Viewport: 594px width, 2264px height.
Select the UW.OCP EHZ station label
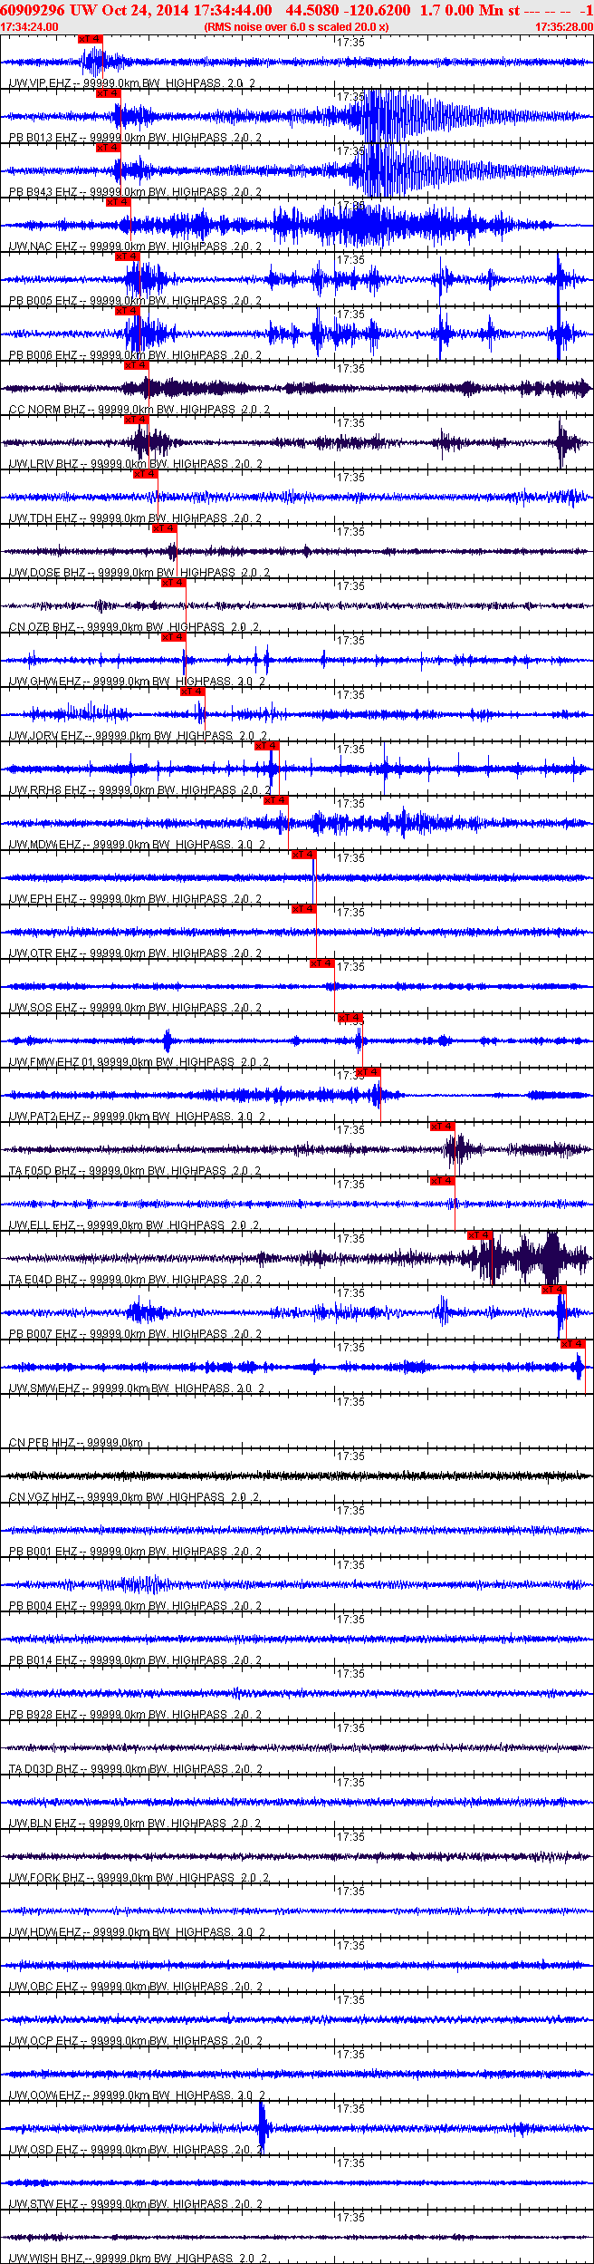coord(135,2041)
